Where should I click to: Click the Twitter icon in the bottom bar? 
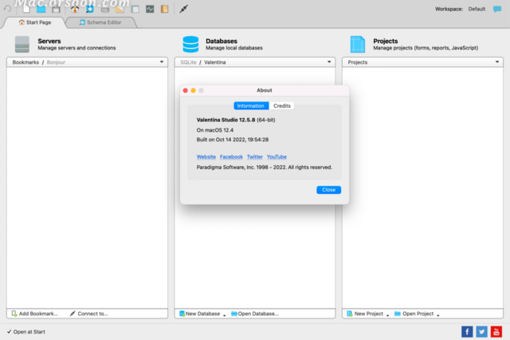(481, 331)
